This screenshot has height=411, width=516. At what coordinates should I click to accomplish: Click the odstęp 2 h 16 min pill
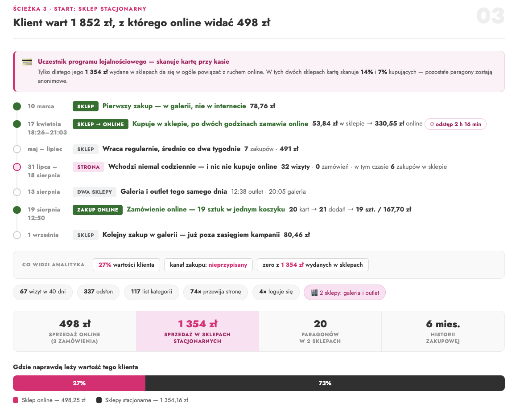(x=455, y=124)
